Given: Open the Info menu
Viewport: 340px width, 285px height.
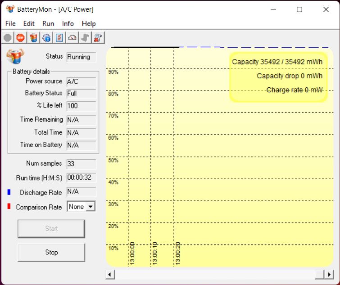Looking at the screenshot, I should 68,23.
